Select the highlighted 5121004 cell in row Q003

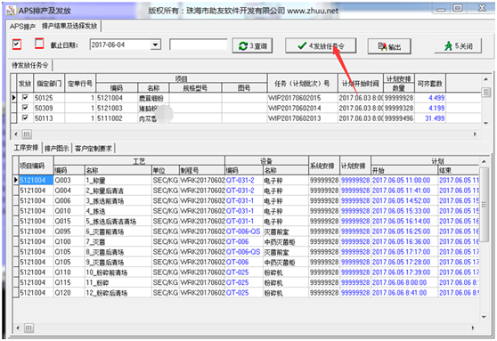(37, 180)
